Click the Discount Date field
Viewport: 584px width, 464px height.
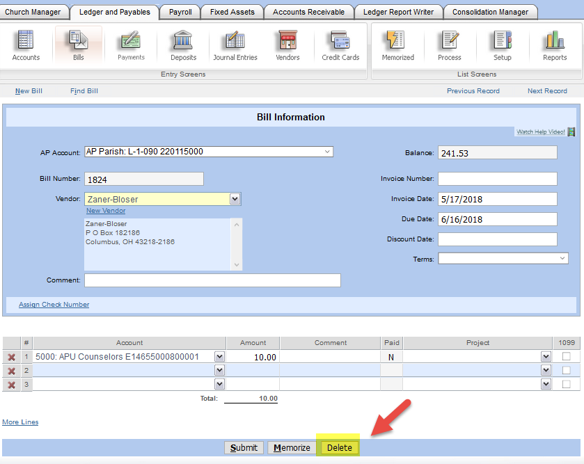pos(498,239)
